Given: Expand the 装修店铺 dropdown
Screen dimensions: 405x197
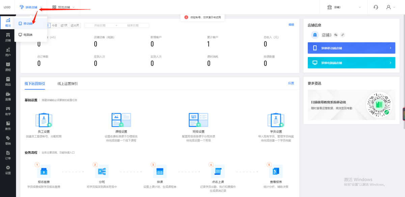Looking at the screenshot, I should tap(31, 7).
